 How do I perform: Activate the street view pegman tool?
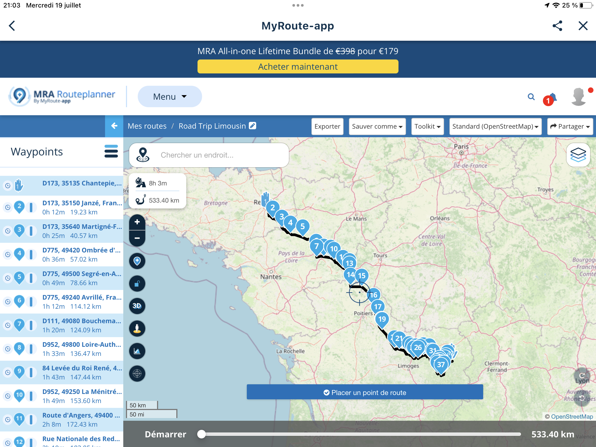point(137,329)
